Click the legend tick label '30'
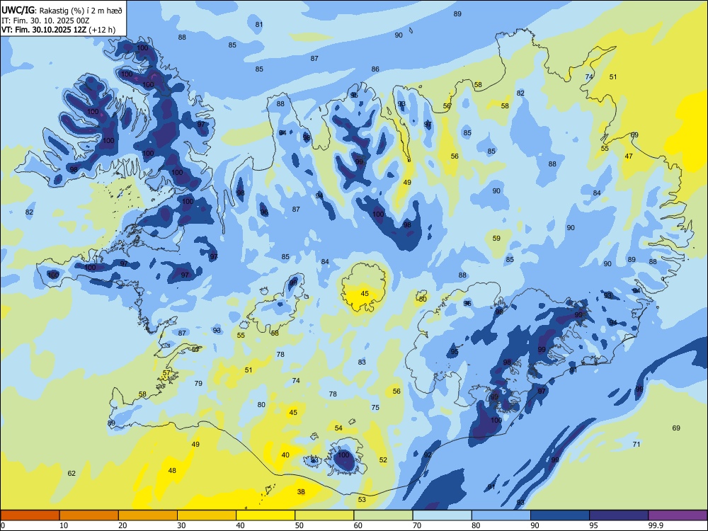708x531 pixels. point(181,525)
